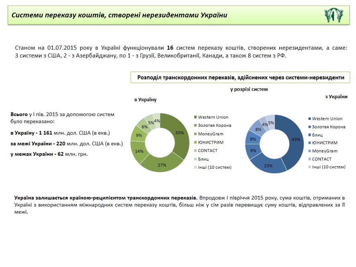Click the 4% label in green donut
This screenshot has height=267, width=356.
coord(157,121)
